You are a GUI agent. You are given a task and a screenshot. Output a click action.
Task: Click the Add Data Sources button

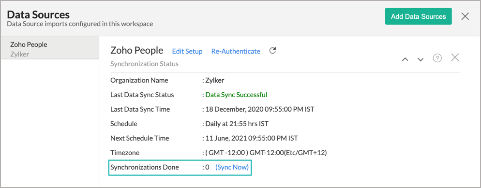click(419, 16)
